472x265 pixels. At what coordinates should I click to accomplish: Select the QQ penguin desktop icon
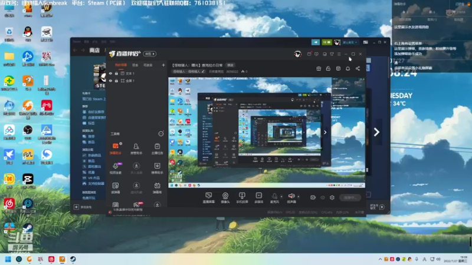tap(28, 34)
